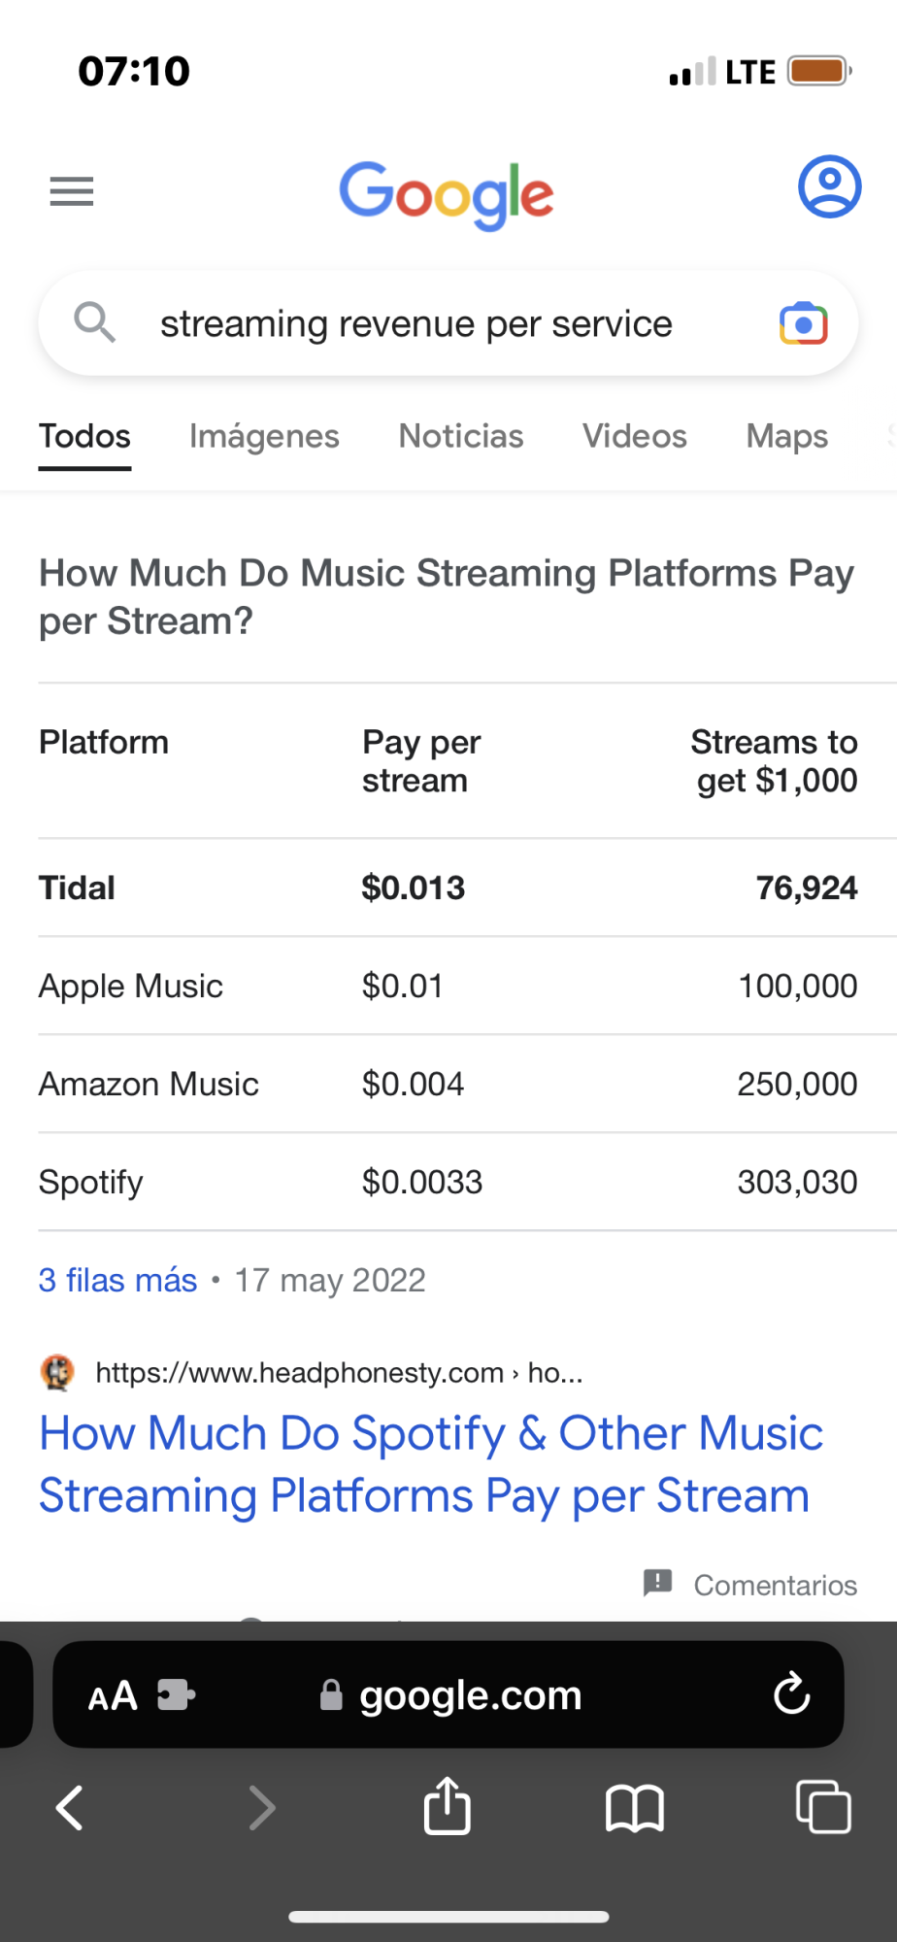Tap the google.com address bar

(x=470, y=1695)
